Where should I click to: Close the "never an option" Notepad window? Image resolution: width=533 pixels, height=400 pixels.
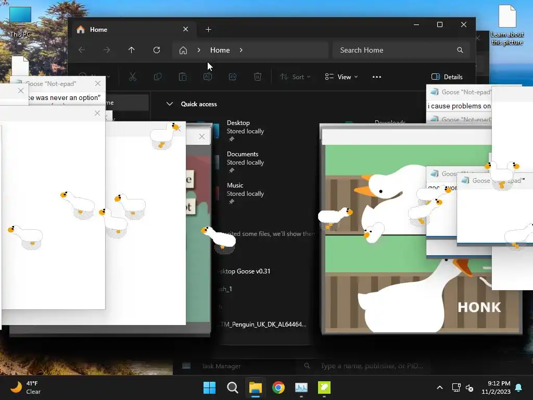[x=98, y=83]
